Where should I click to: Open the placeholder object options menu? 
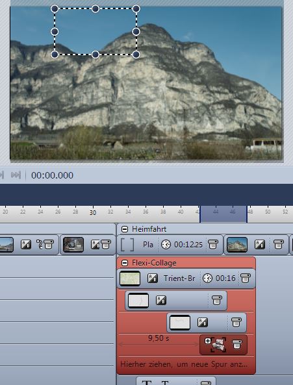tap(213, 245)
